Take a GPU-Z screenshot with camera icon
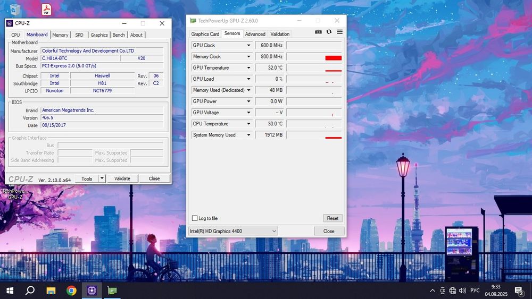This screenshot has width=532, height=299. [x=318, y=32]
